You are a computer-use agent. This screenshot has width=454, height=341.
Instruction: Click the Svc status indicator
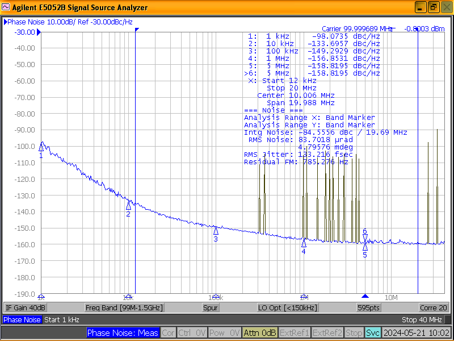coord(373,334)
